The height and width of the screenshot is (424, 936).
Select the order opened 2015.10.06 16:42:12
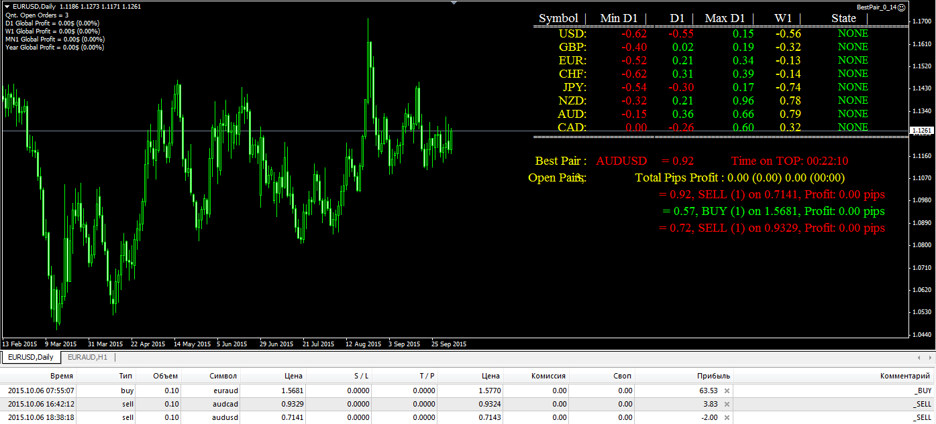coord(468,404)
